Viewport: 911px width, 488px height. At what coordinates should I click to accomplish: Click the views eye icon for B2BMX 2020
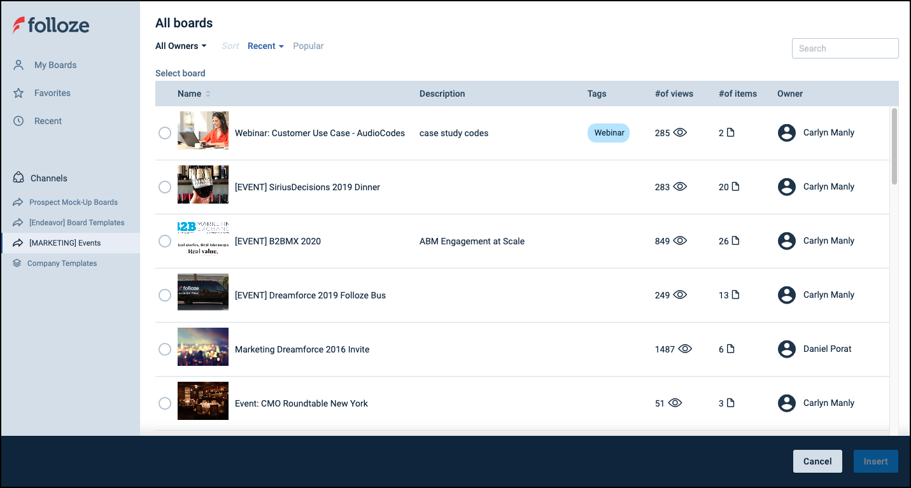(680, 241)
